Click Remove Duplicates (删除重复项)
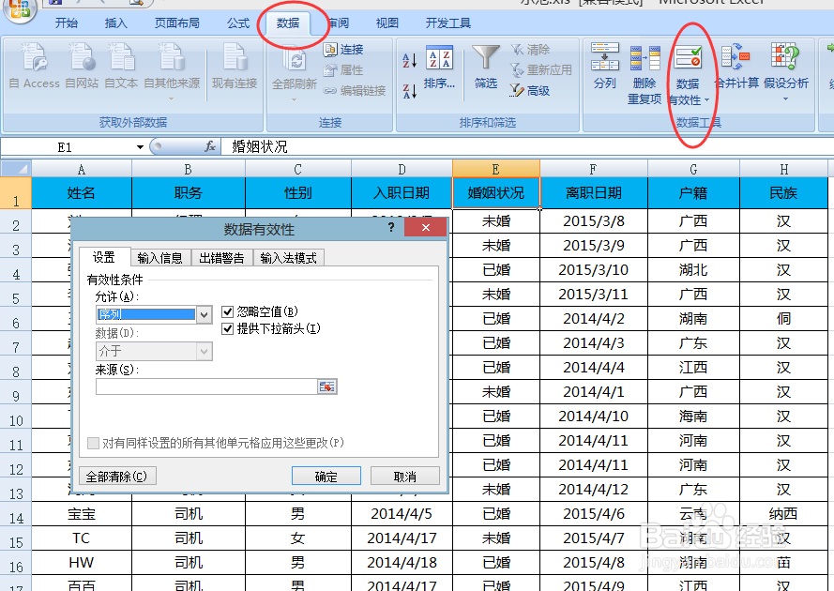Viewport: 834px width, 591px height. (x=644, y=73)
